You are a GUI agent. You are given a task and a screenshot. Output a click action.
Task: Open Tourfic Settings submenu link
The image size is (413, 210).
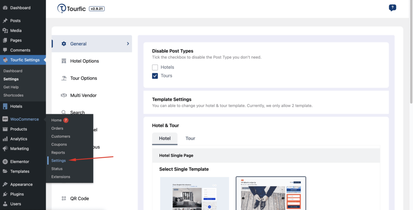coord(11,79)
